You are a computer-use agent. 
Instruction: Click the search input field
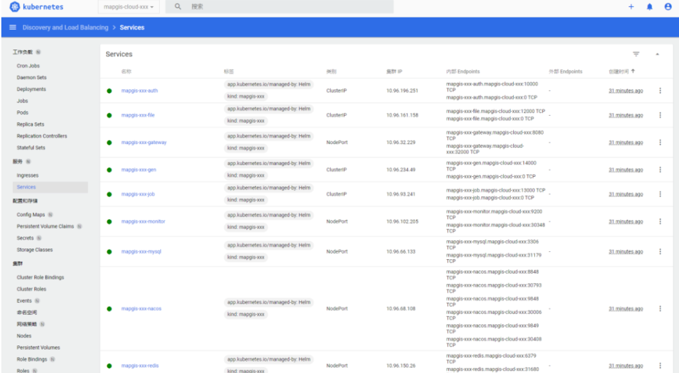282,7
